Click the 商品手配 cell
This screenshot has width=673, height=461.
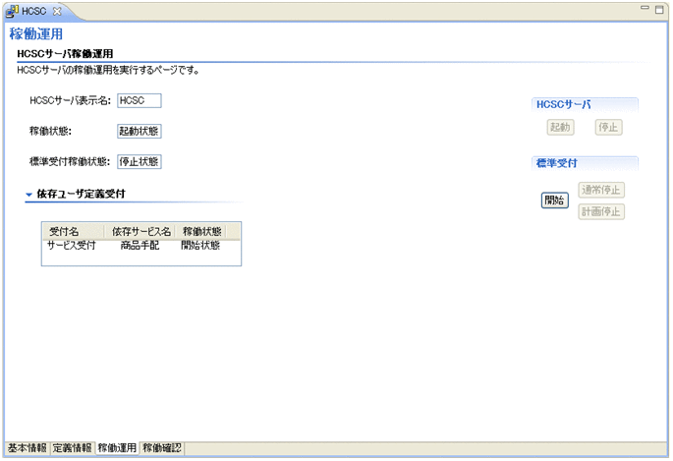[140, 246]
